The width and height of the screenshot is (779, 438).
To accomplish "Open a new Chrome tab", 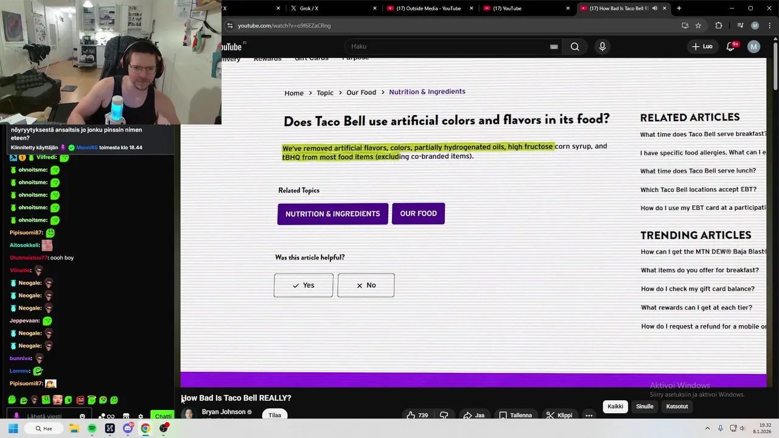I will pyautogui.click(x=679, y=9).
